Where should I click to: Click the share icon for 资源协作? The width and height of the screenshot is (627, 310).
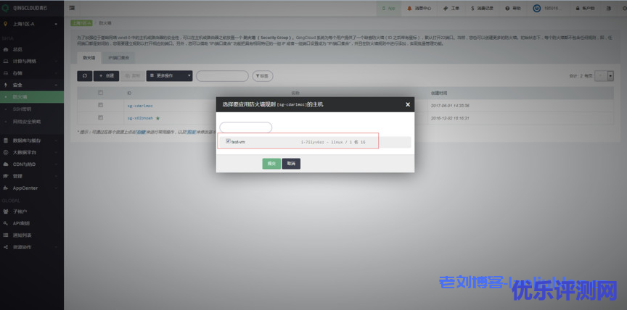pos(5,247)
